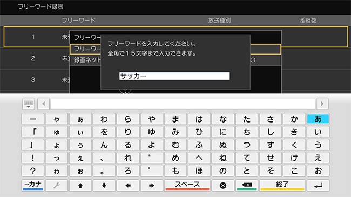Click the left candidate scroll arrow
This screenshot has height=197, width=351.
43,104
